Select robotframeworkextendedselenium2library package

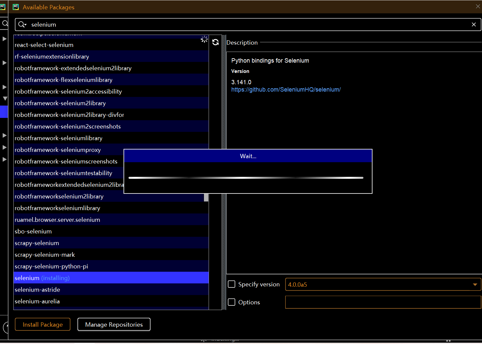[69, 184]
